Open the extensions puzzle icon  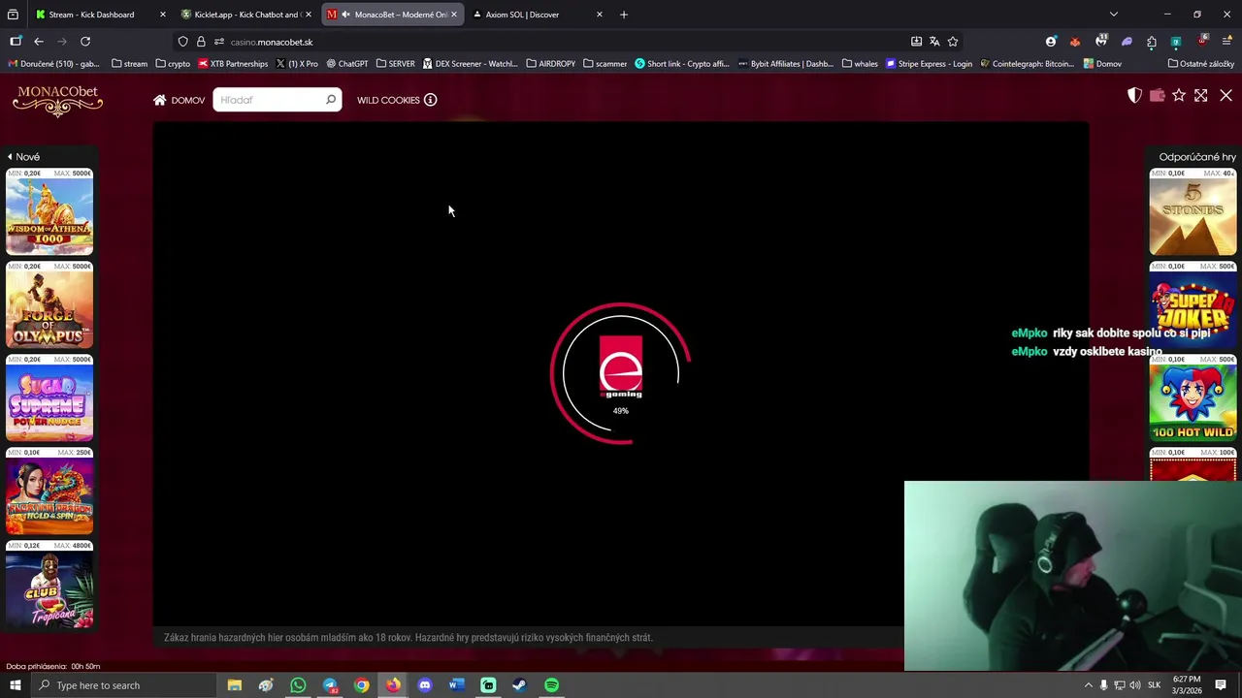[1152, 42]
